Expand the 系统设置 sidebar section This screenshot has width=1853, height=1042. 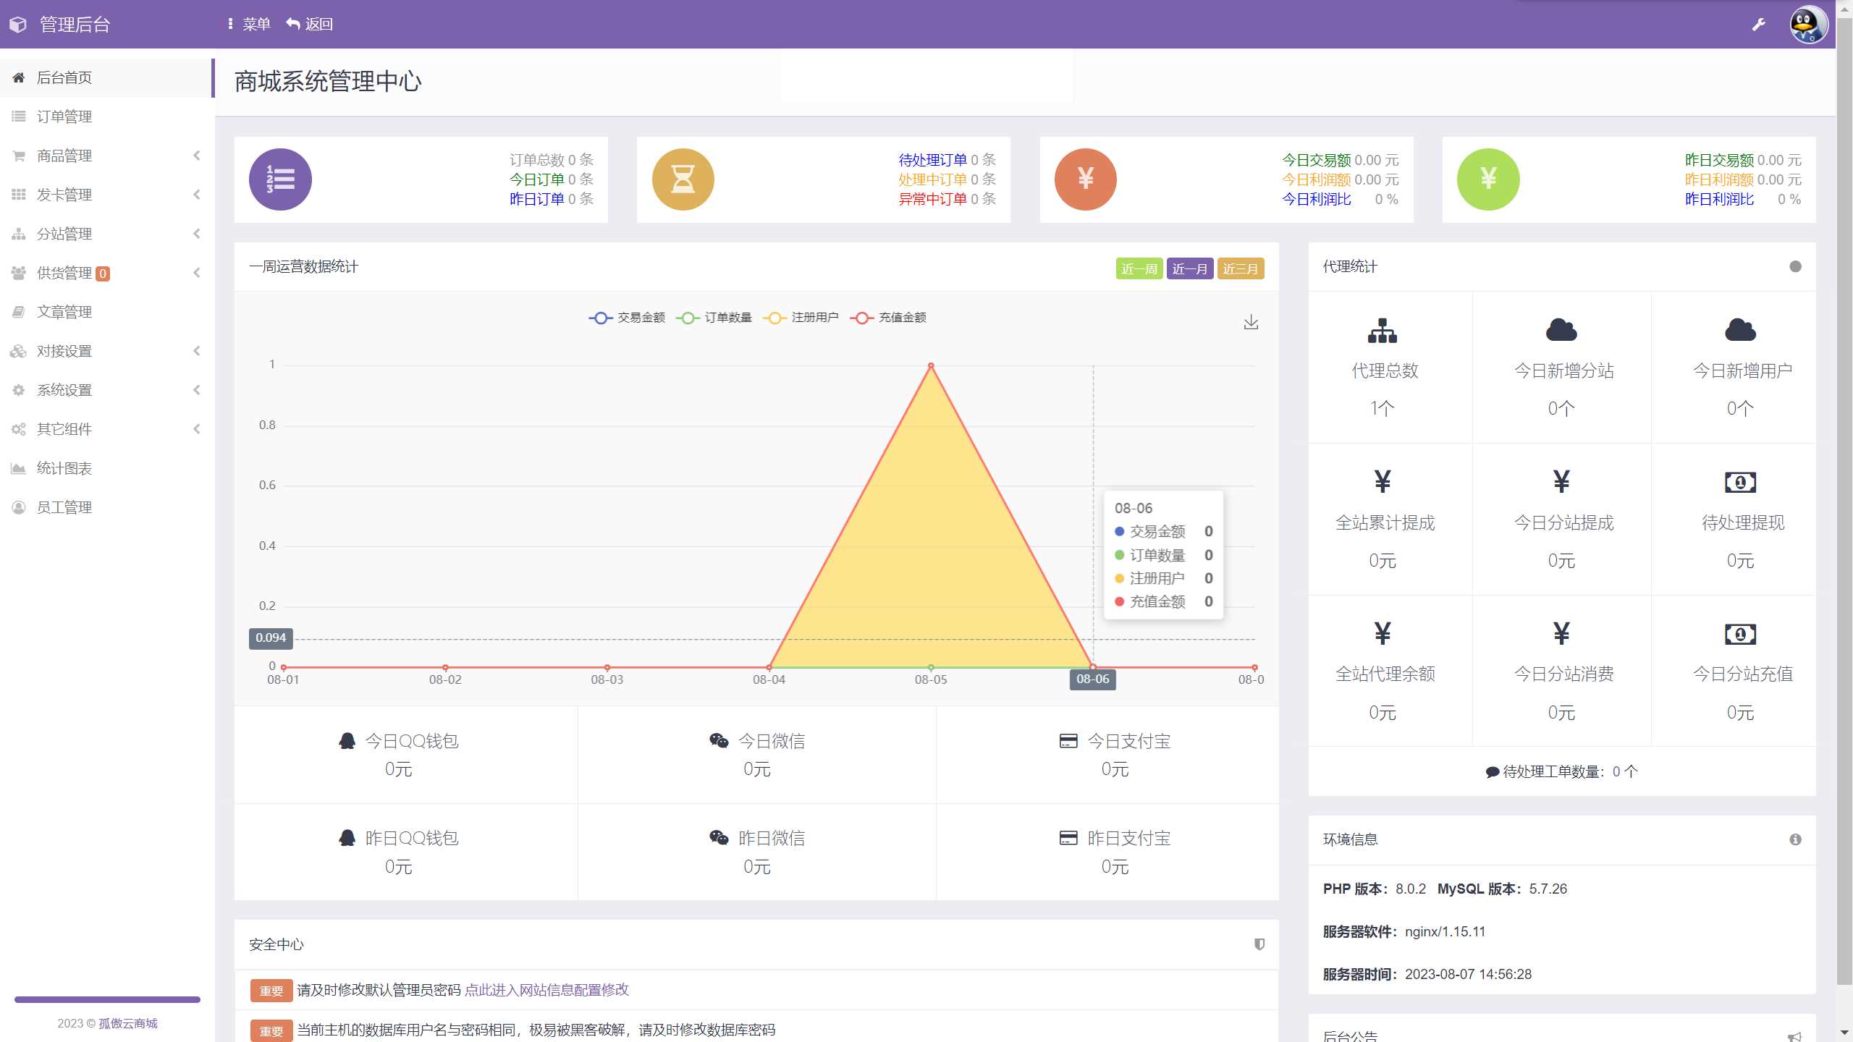64,389
